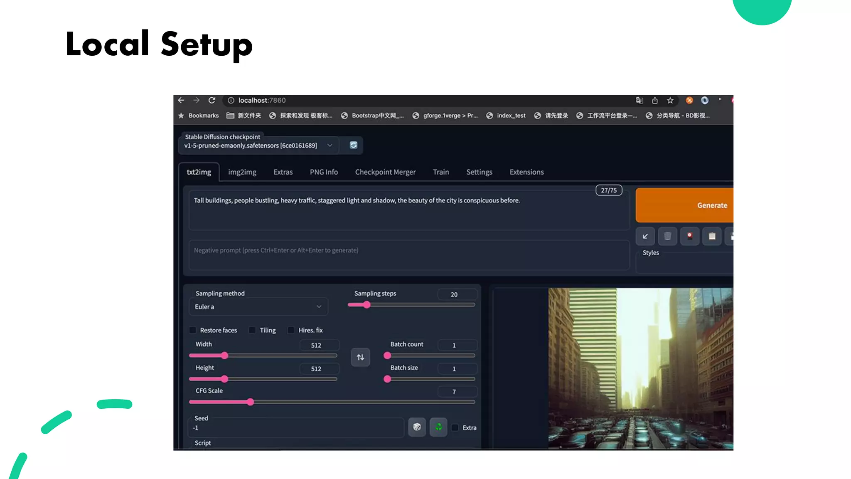851x479 pixels.
Task: Click the CFG Scale slider handle
Action: coord(250,402)
